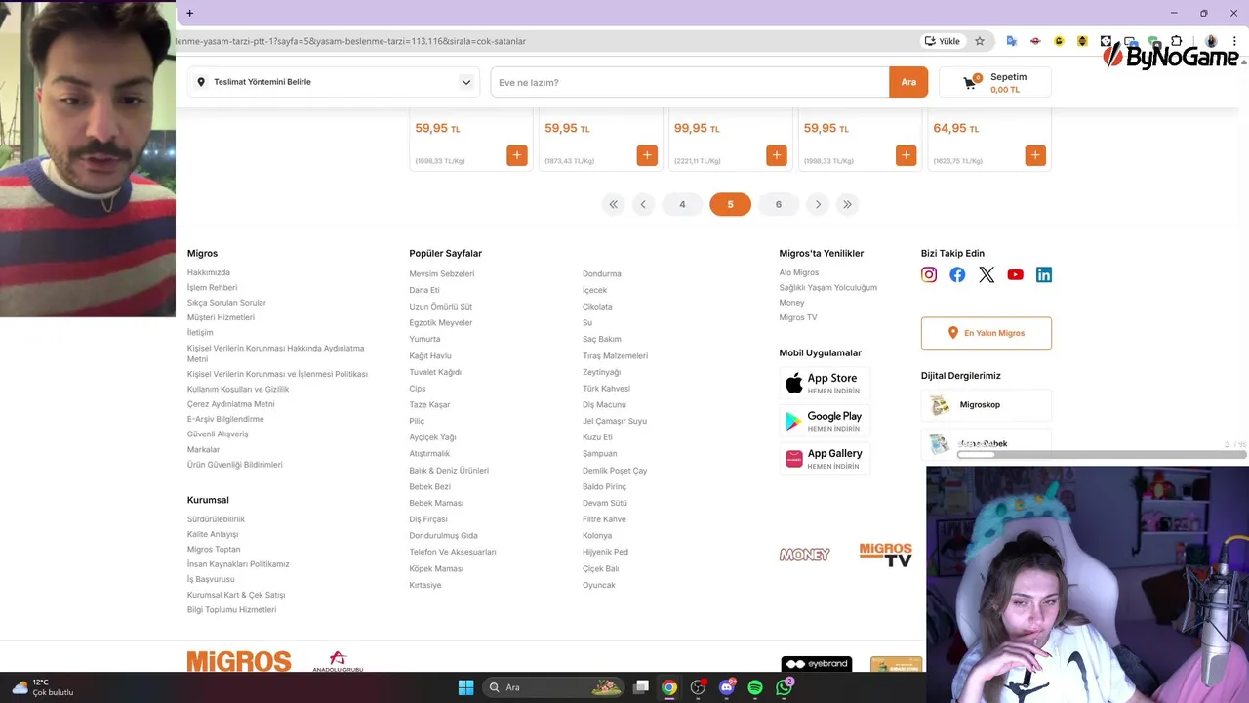Open Migros Instagram page
The width and height of the screenshot is (1249, 703).
[x=929, y=275]
